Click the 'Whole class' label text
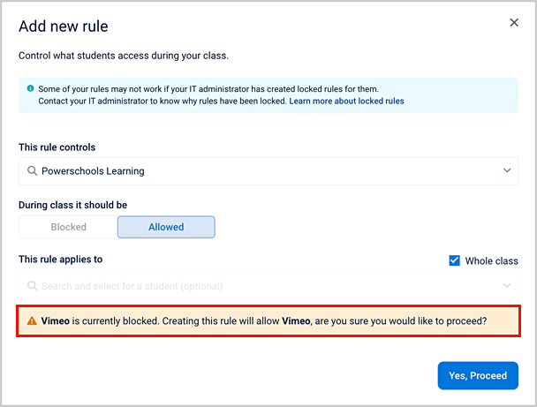This screenshot has width=537, height=407. [x=491, y=260]
